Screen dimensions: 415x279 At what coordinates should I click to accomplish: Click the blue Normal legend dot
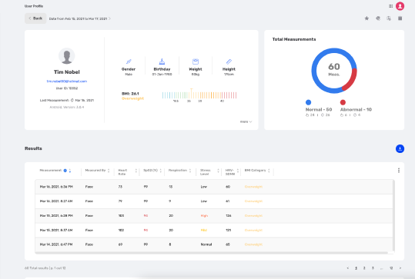(x=308, y=102)
